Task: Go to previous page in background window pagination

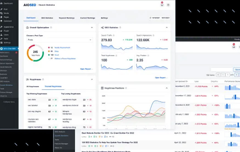Action: 223,75
